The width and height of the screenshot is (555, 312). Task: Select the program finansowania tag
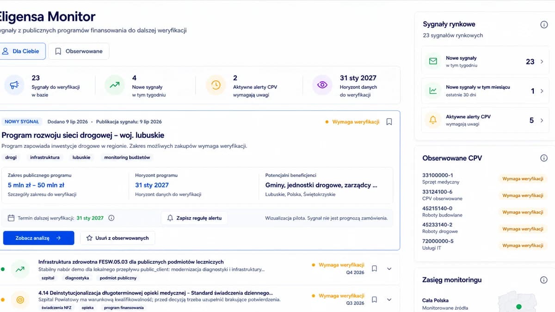tap(124, 307)
